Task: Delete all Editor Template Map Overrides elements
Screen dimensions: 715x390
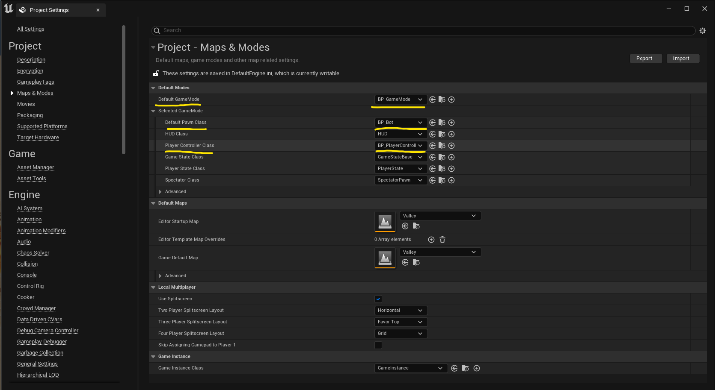Action: pyautogui.click(x=442, y=240)
